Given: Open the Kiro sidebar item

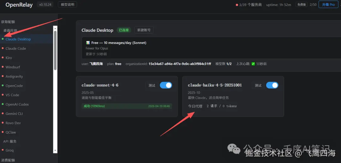Looking at the screenshot, I should (x=9, y=58).
